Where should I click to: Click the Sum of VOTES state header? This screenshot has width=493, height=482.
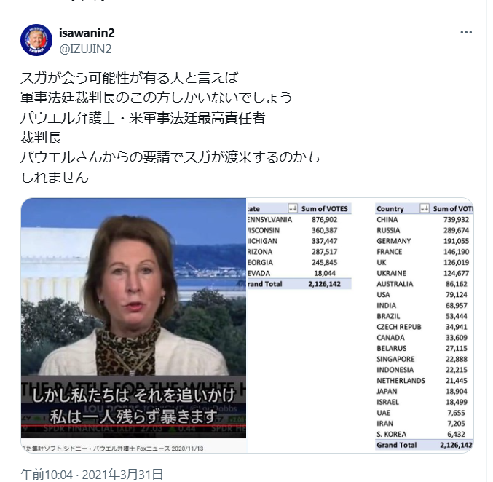[x=325, y=209]
